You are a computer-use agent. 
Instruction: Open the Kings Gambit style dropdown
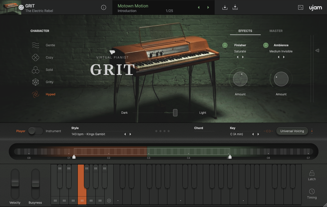coord(89,134)
